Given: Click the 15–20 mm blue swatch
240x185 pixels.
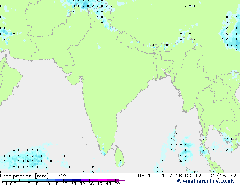Looking at the screenshot, I should 59,180.
